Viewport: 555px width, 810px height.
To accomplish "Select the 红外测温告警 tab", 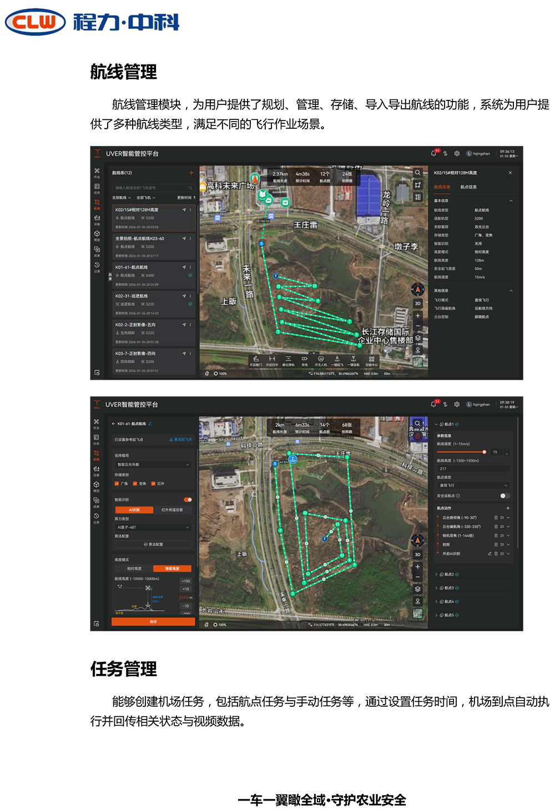I will tap(172, 510).
